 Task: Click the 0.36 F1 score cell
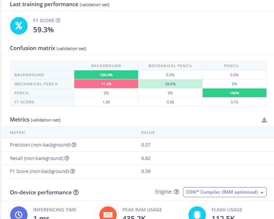click(x=170, y=102)
